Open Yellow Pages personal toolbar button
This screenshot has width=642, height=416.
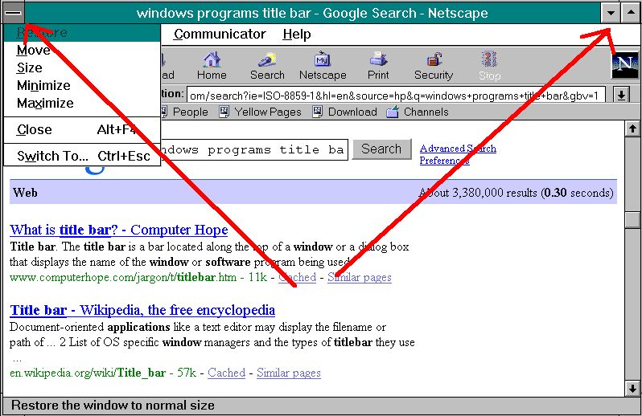pyautogui.click(x=261, y=112)
